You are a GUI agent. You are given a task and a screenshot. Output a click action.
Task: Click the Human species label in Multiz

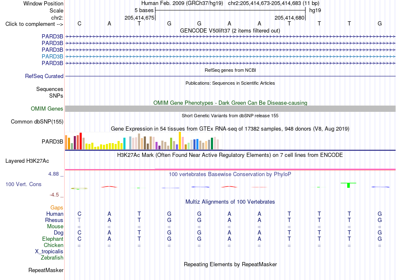pos(55,214)
